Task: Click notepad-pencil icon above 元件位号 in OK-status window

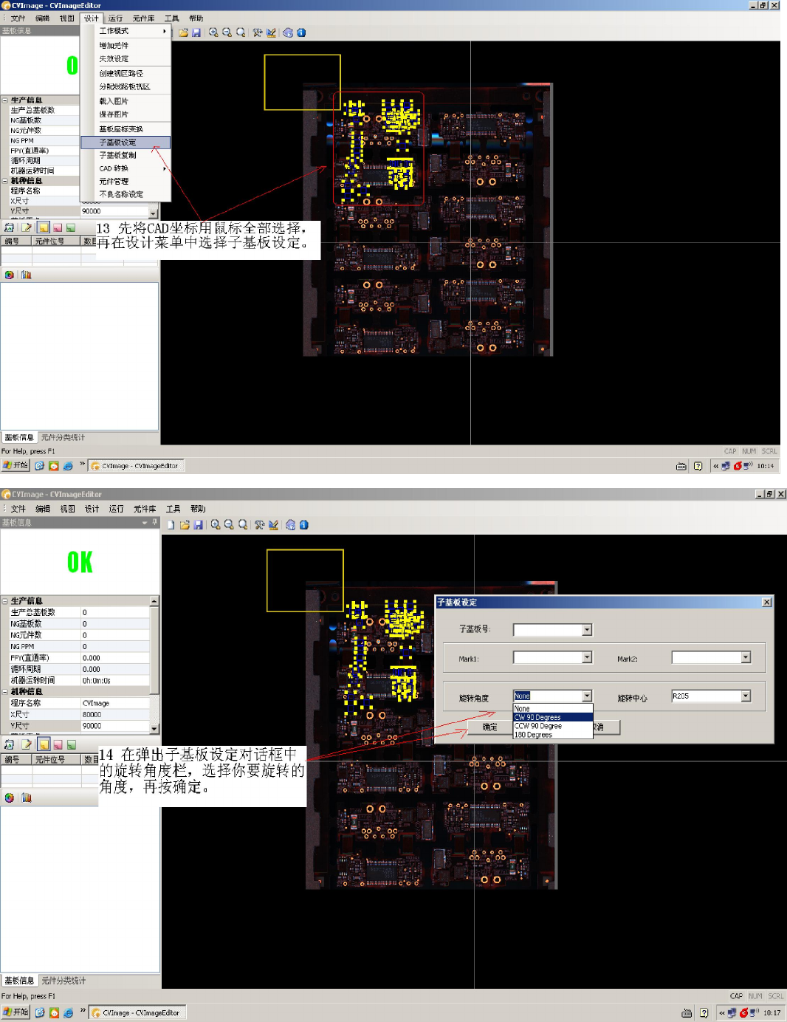Action: point(27,744)
